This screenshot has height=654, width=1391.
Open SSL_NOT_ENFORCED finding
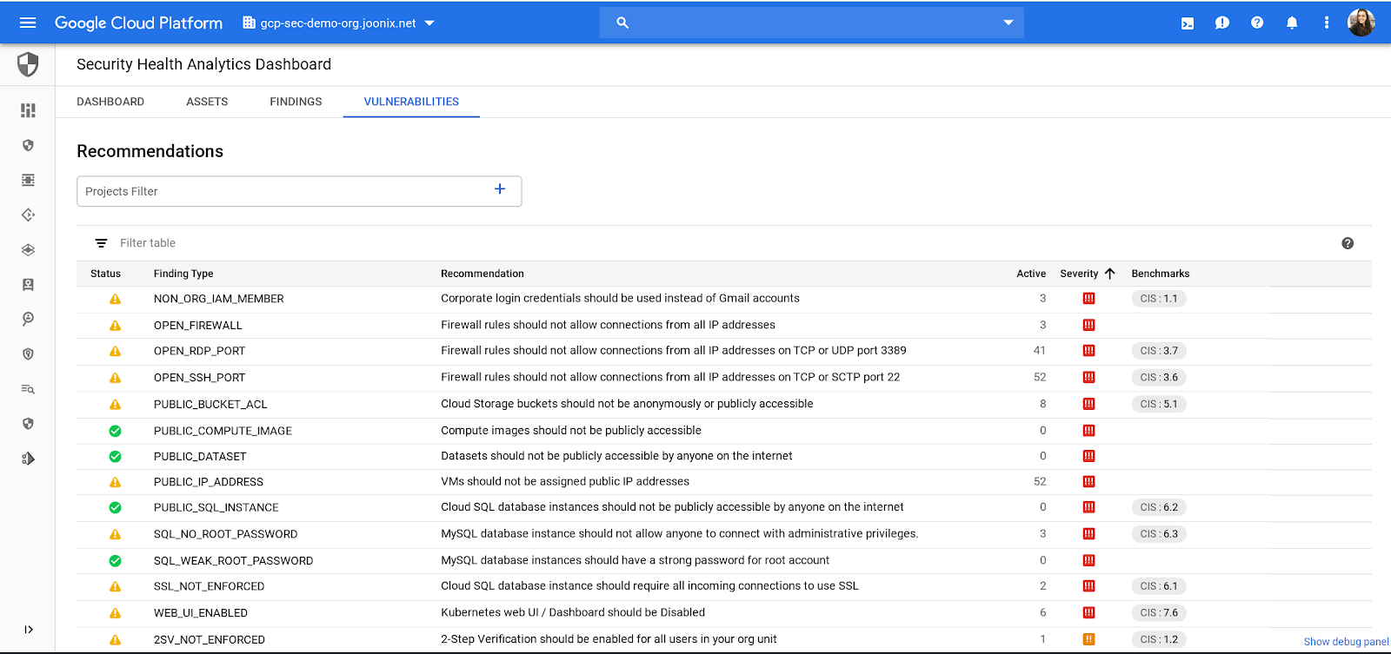coord(209,586)
